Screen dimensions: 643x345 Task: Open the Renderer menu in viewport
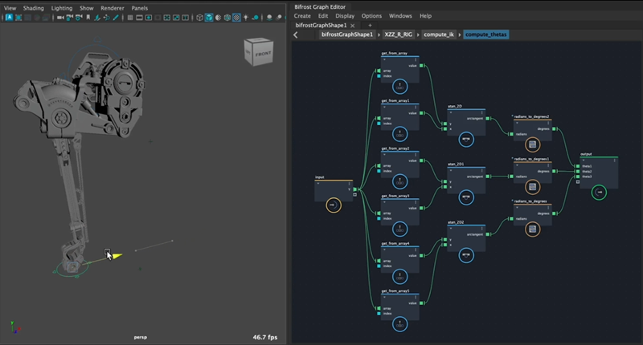click(113, 8)
